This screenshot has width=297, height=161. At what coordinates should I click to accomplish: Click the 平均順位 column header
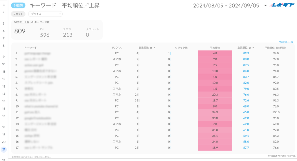coord(215,48)
